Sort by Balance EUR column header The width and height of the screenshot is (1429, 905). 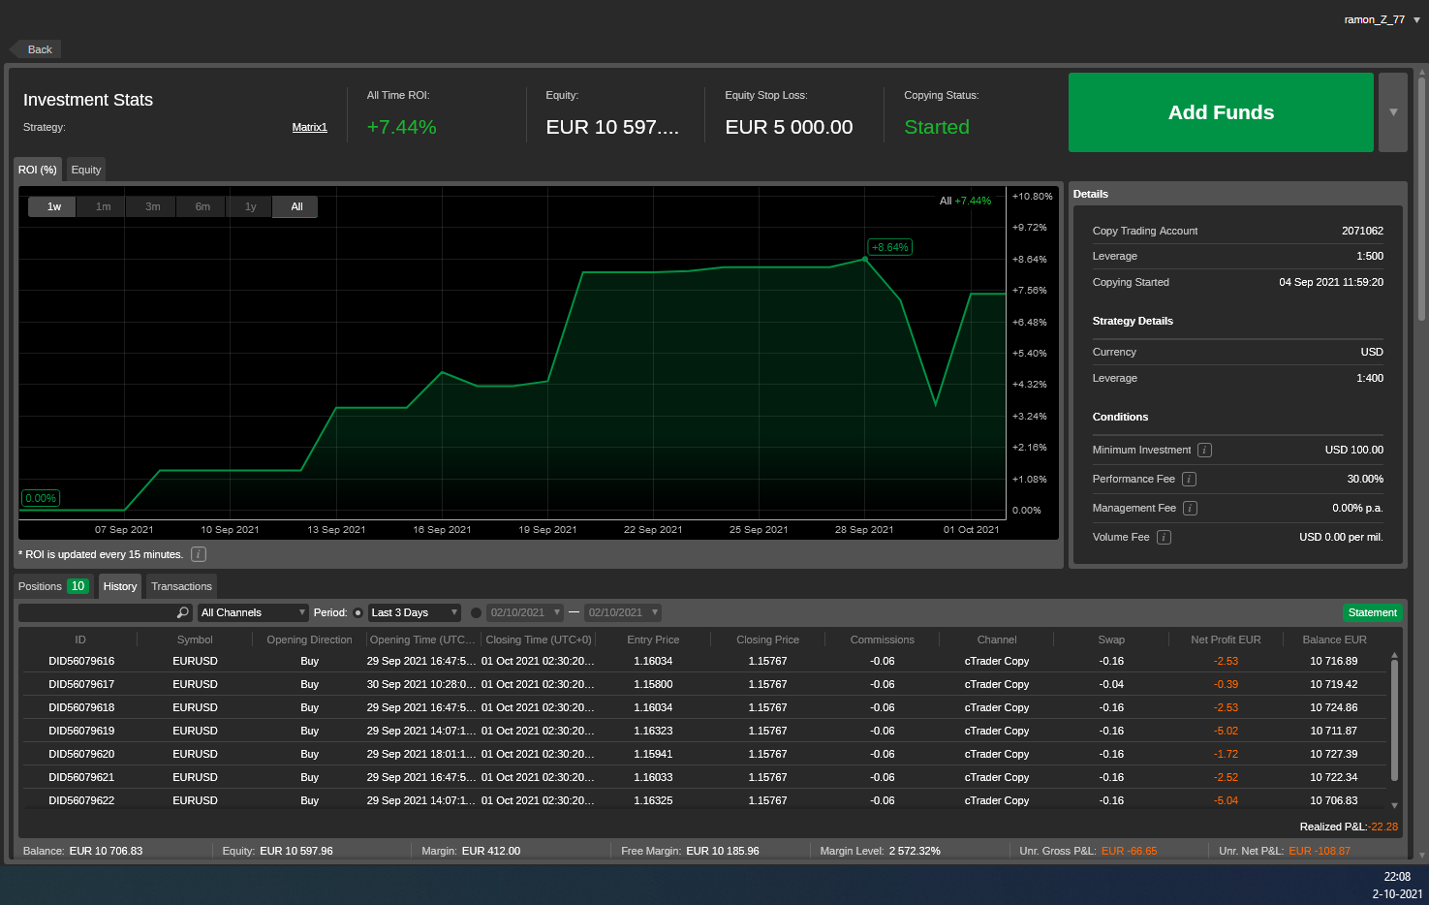1334,640
